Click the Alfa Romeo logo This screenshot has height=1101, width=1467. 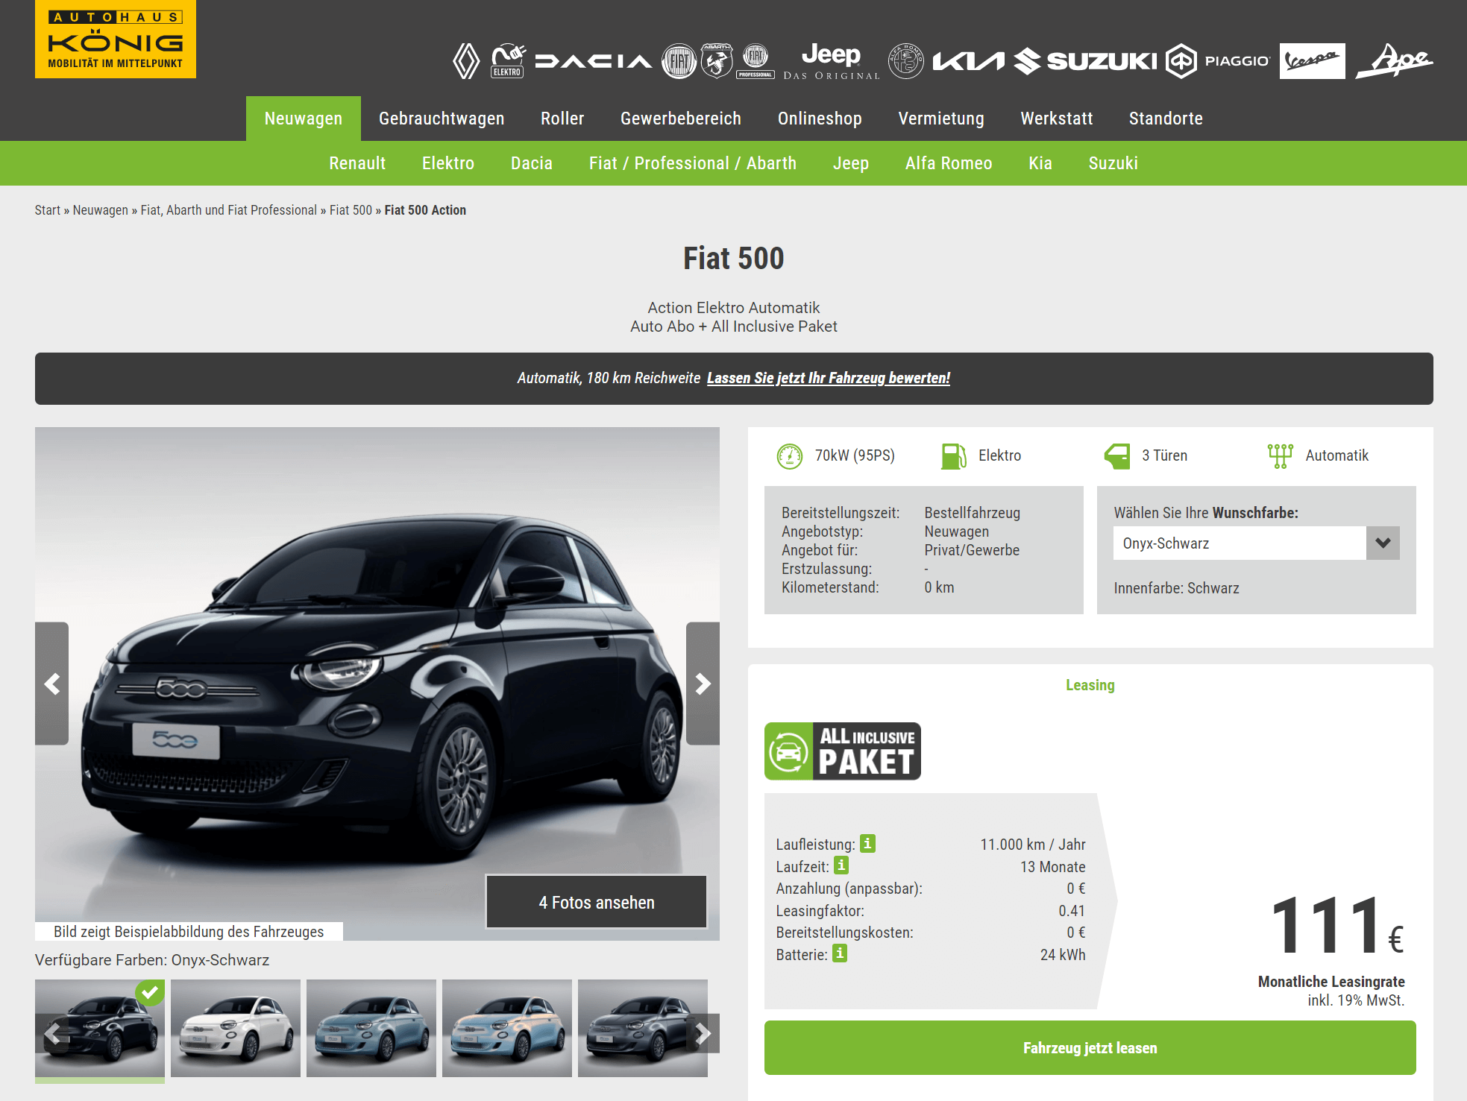(x=906, y=61)
